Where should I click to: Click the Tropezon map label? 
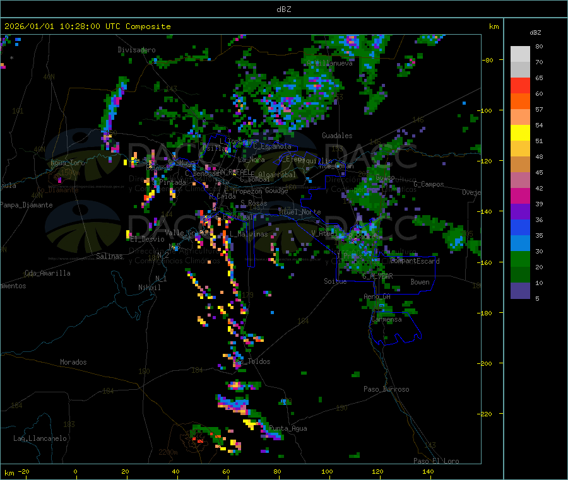(x=247, y=191)
